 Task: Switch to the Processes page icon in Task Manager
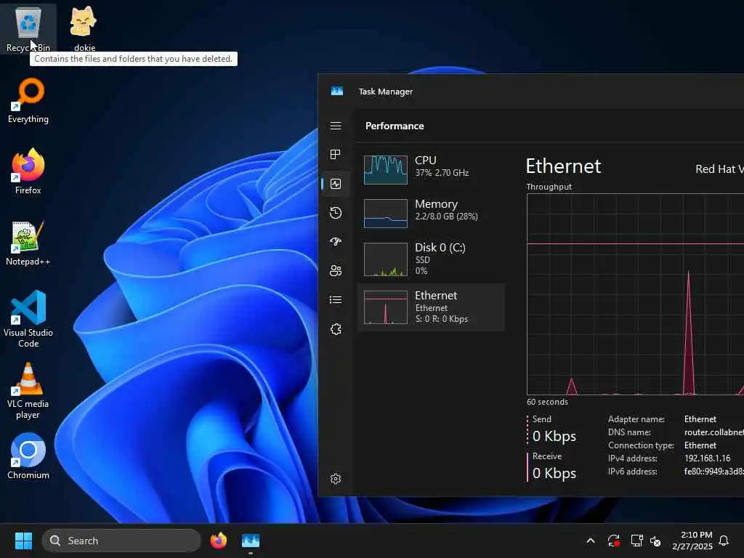click(336, 155)
